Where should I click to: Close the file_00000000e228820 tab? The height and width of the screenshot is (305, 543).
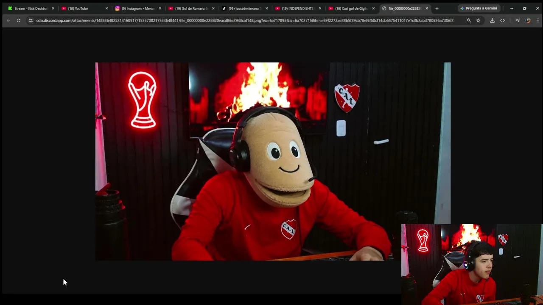[427, 8]
